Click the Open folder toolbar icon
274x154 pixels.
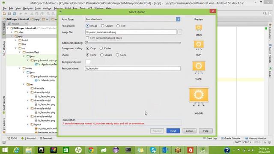tap(4, 14)
